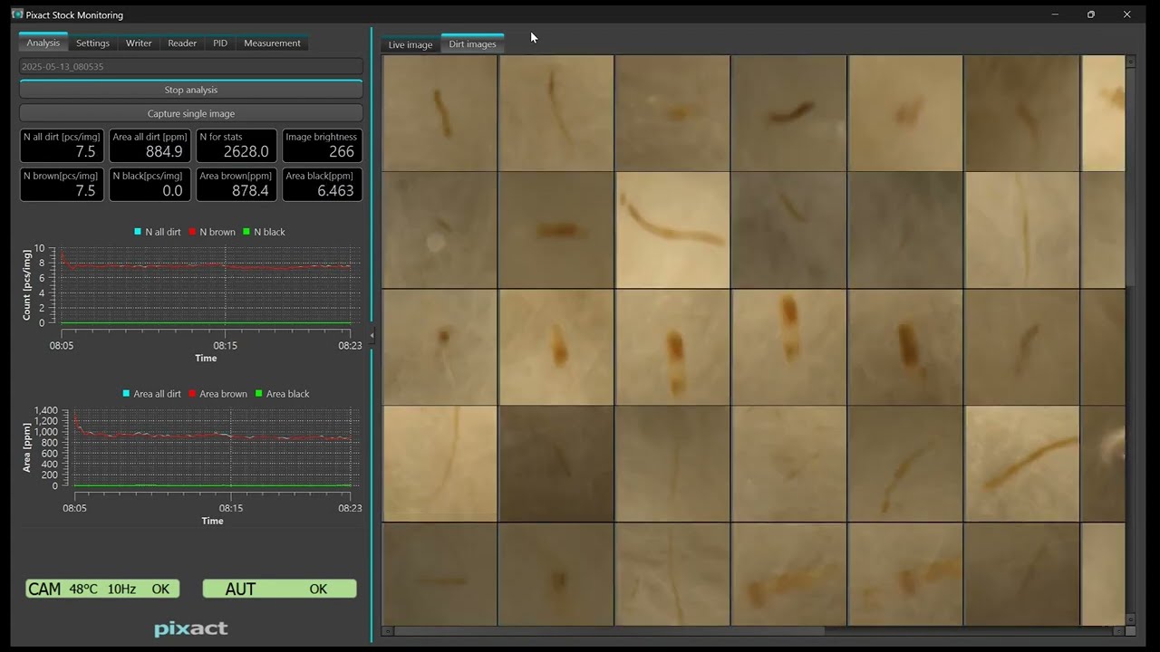The width and height of the screenshot is (1160, 652).
Task: Click the Count chart plot area
Action: 206,285
